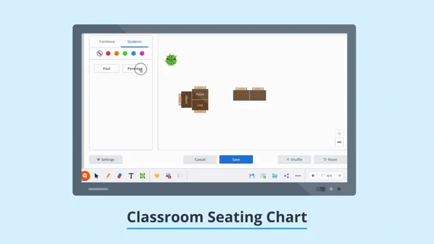
Task: Select the desk labeled Lisa
Action: (200, 105)
